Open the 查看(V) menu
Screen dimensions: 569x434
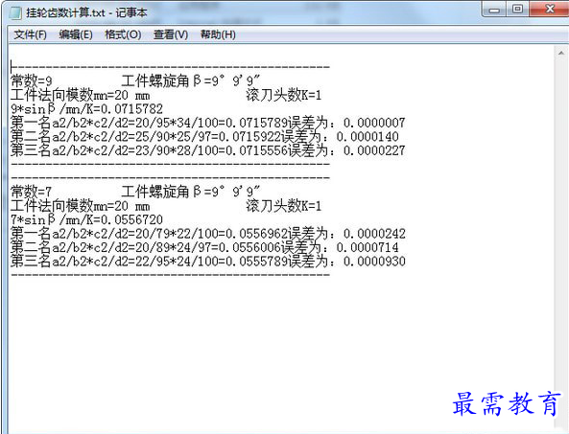pos(171,34)
